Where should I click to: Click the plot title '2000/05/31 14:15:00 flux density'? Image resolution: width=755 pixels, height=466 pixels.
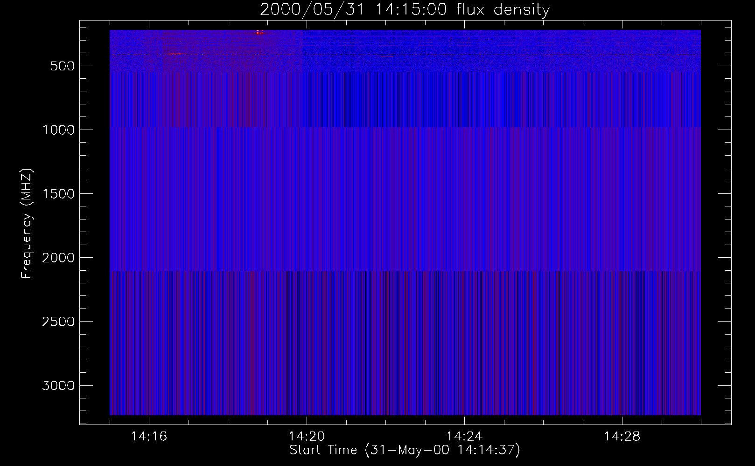click(405, 9)
